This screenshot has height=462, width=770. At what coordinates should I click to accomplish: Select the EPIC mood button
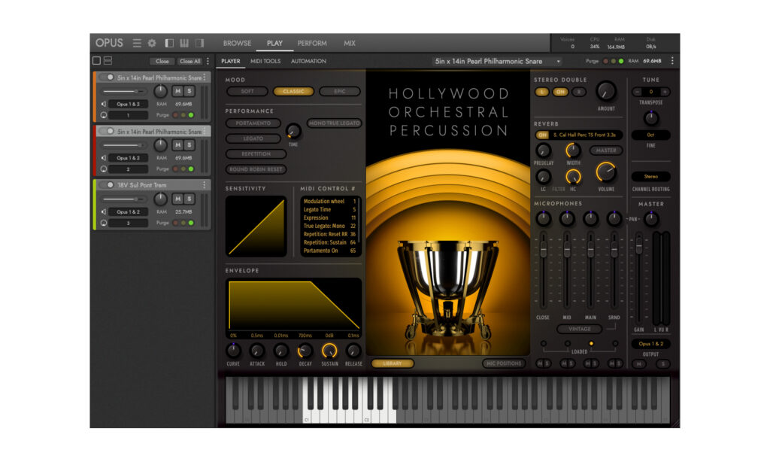tap(340, 91)
